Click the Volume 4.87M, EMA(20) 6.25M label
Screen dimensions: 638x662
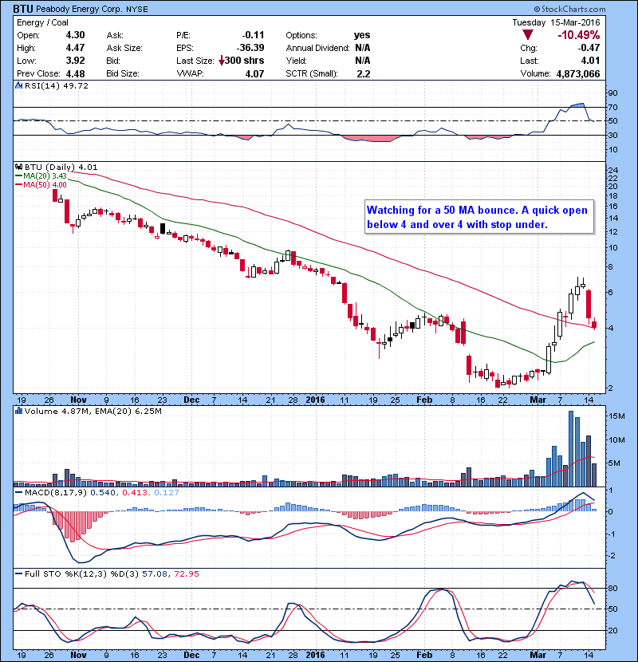[93, 411]
